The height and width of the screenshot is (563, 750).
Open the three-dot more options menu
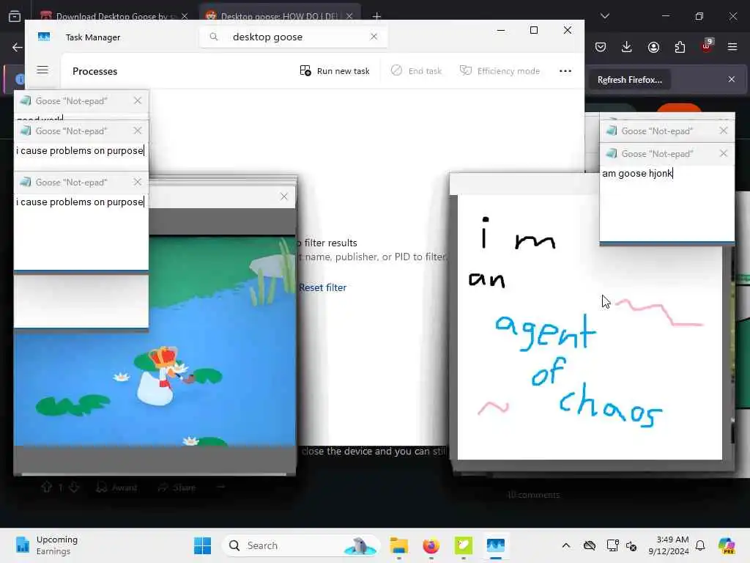click(565, 71)
